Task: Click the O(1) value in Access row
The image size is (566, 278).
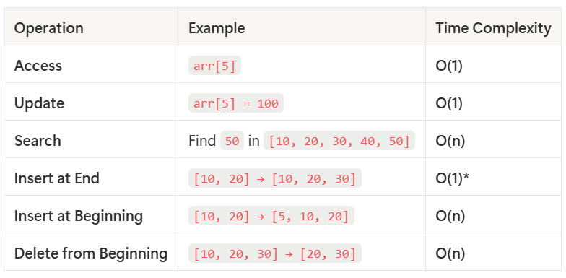Action: [x=449, y=66]
